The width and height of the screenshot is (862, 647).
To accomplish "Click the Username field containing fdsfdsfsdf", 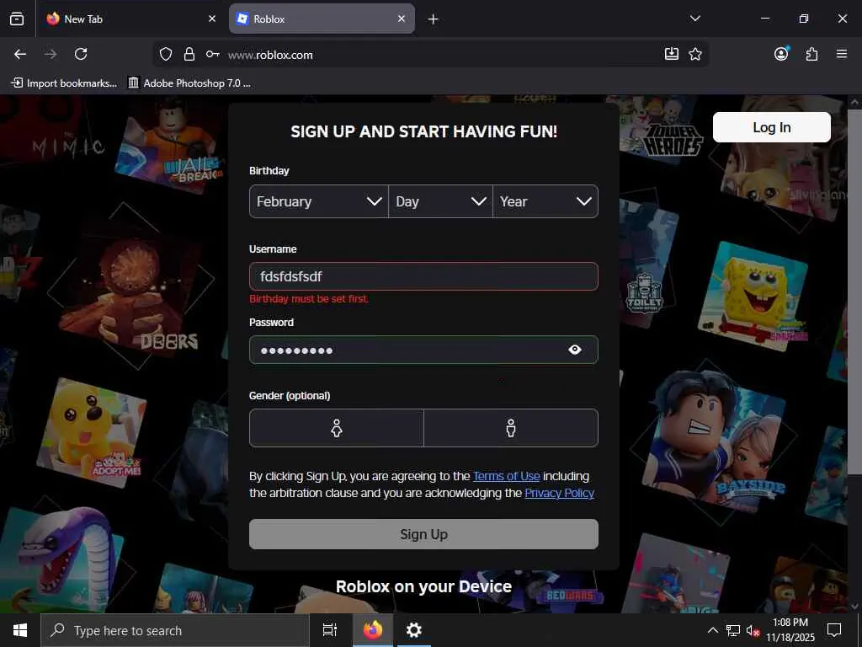I will (x=423, y=276).
